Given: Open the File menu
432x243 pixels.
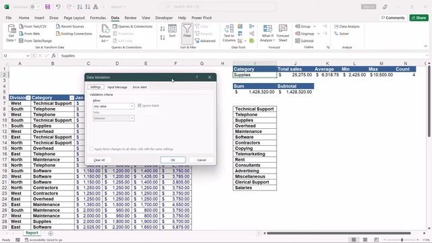Looking at the screenshot, I should pyautogui.click(x=9, y=18).
